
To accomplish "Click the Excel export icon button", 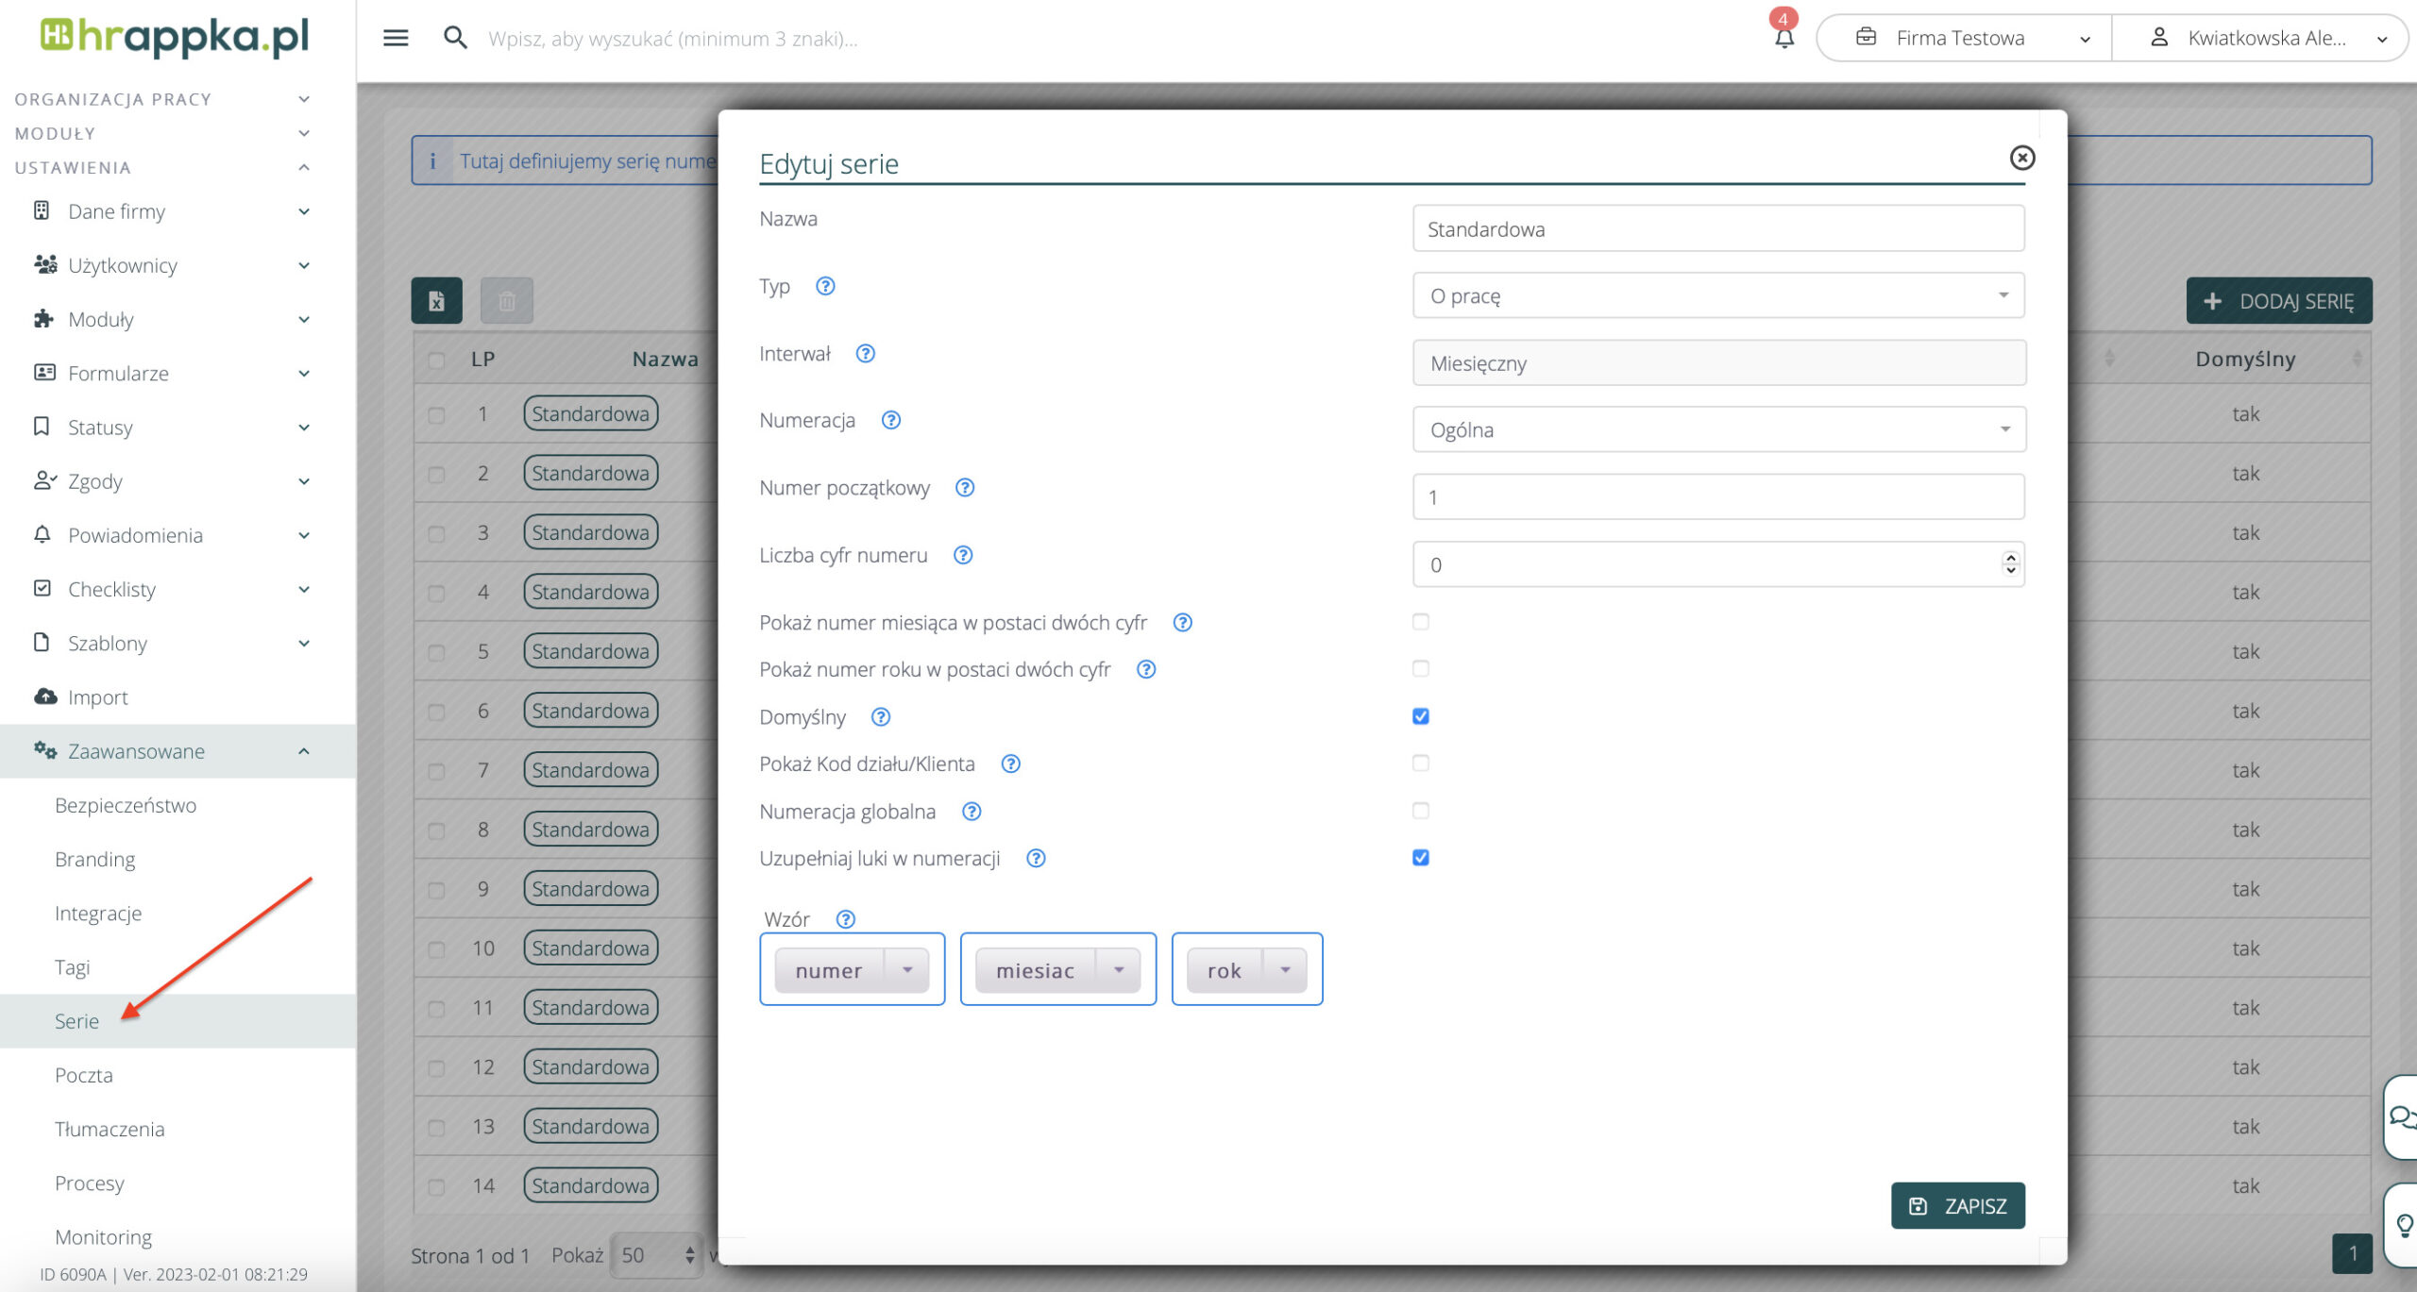I will click(x=436, y=301).
